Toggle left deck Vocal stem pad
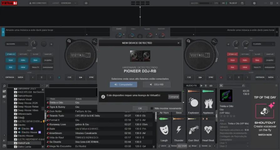The image size is (280, 150). 11,60
